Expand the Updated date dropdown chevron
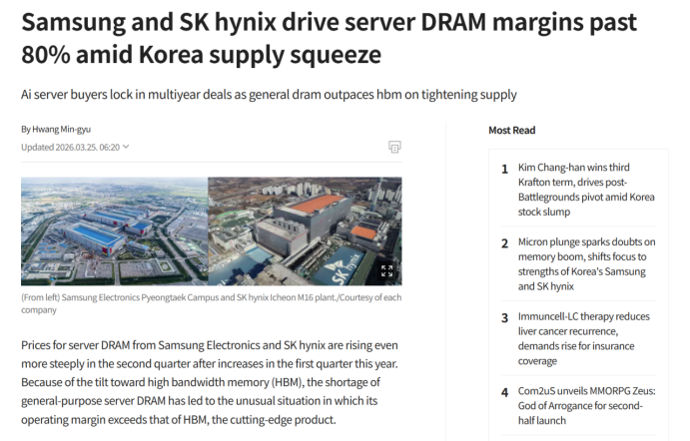The image size is (690, 441). 126,147
